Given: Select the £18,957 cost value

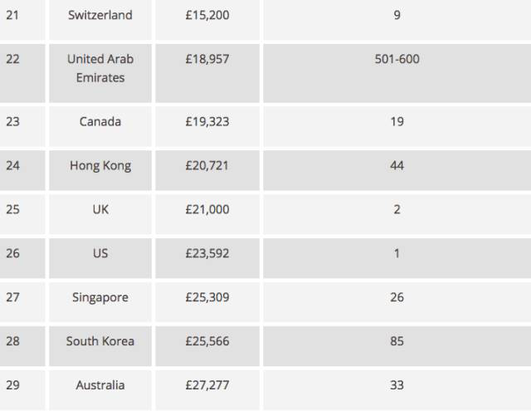Looking at the screenshot, I should click(x=207, y=60).
